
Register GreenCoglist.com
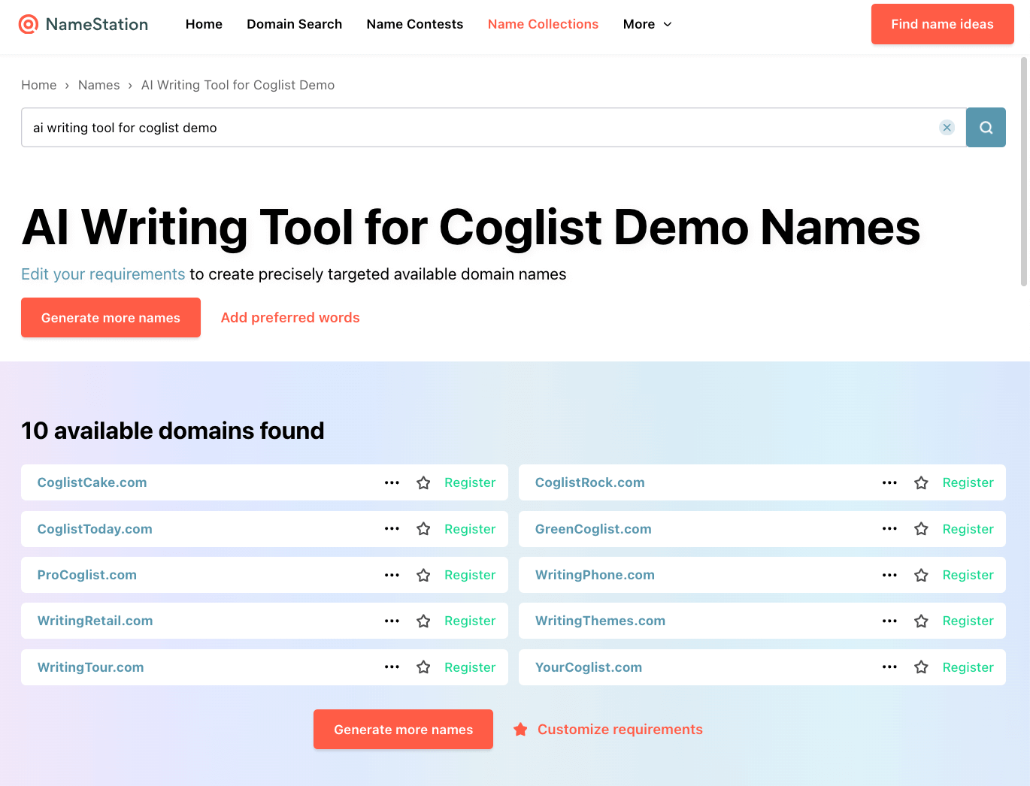pos(968,529)
